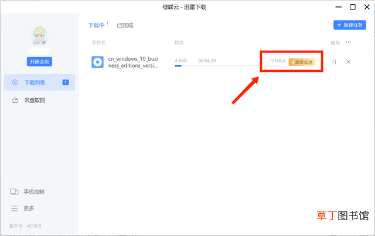Click the cloud icon beside 云盘取回

(15, 100)
